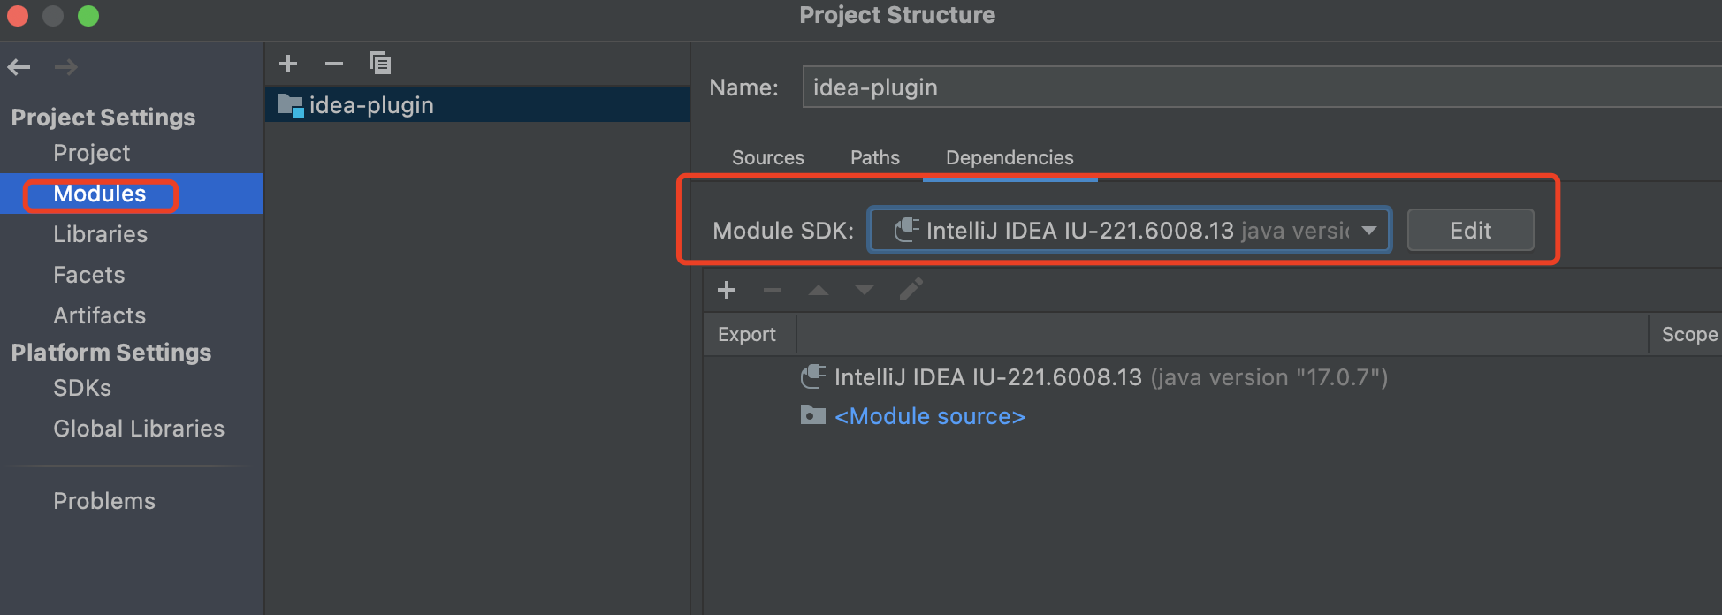This screenshot has width=1722, height=615.
Task: Click the copy module icon
Action: tap(380, 64)
